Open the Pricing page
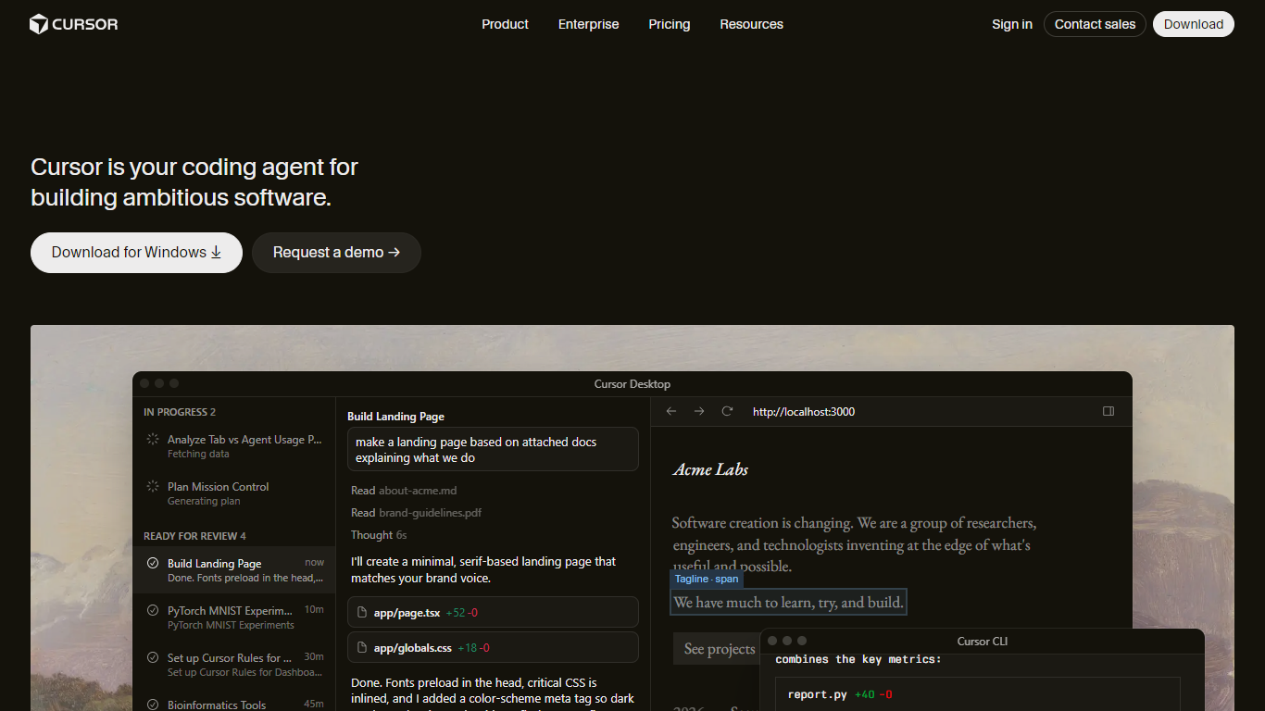This screenshot has height=711, width=1265. click(670, 24)
